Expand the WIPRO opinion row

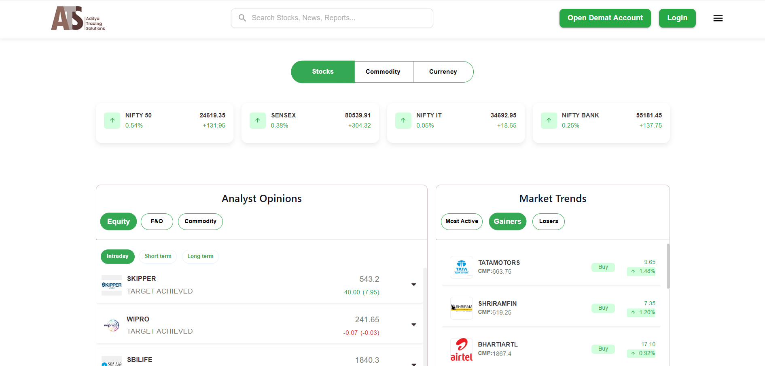[x=413, y=325]
